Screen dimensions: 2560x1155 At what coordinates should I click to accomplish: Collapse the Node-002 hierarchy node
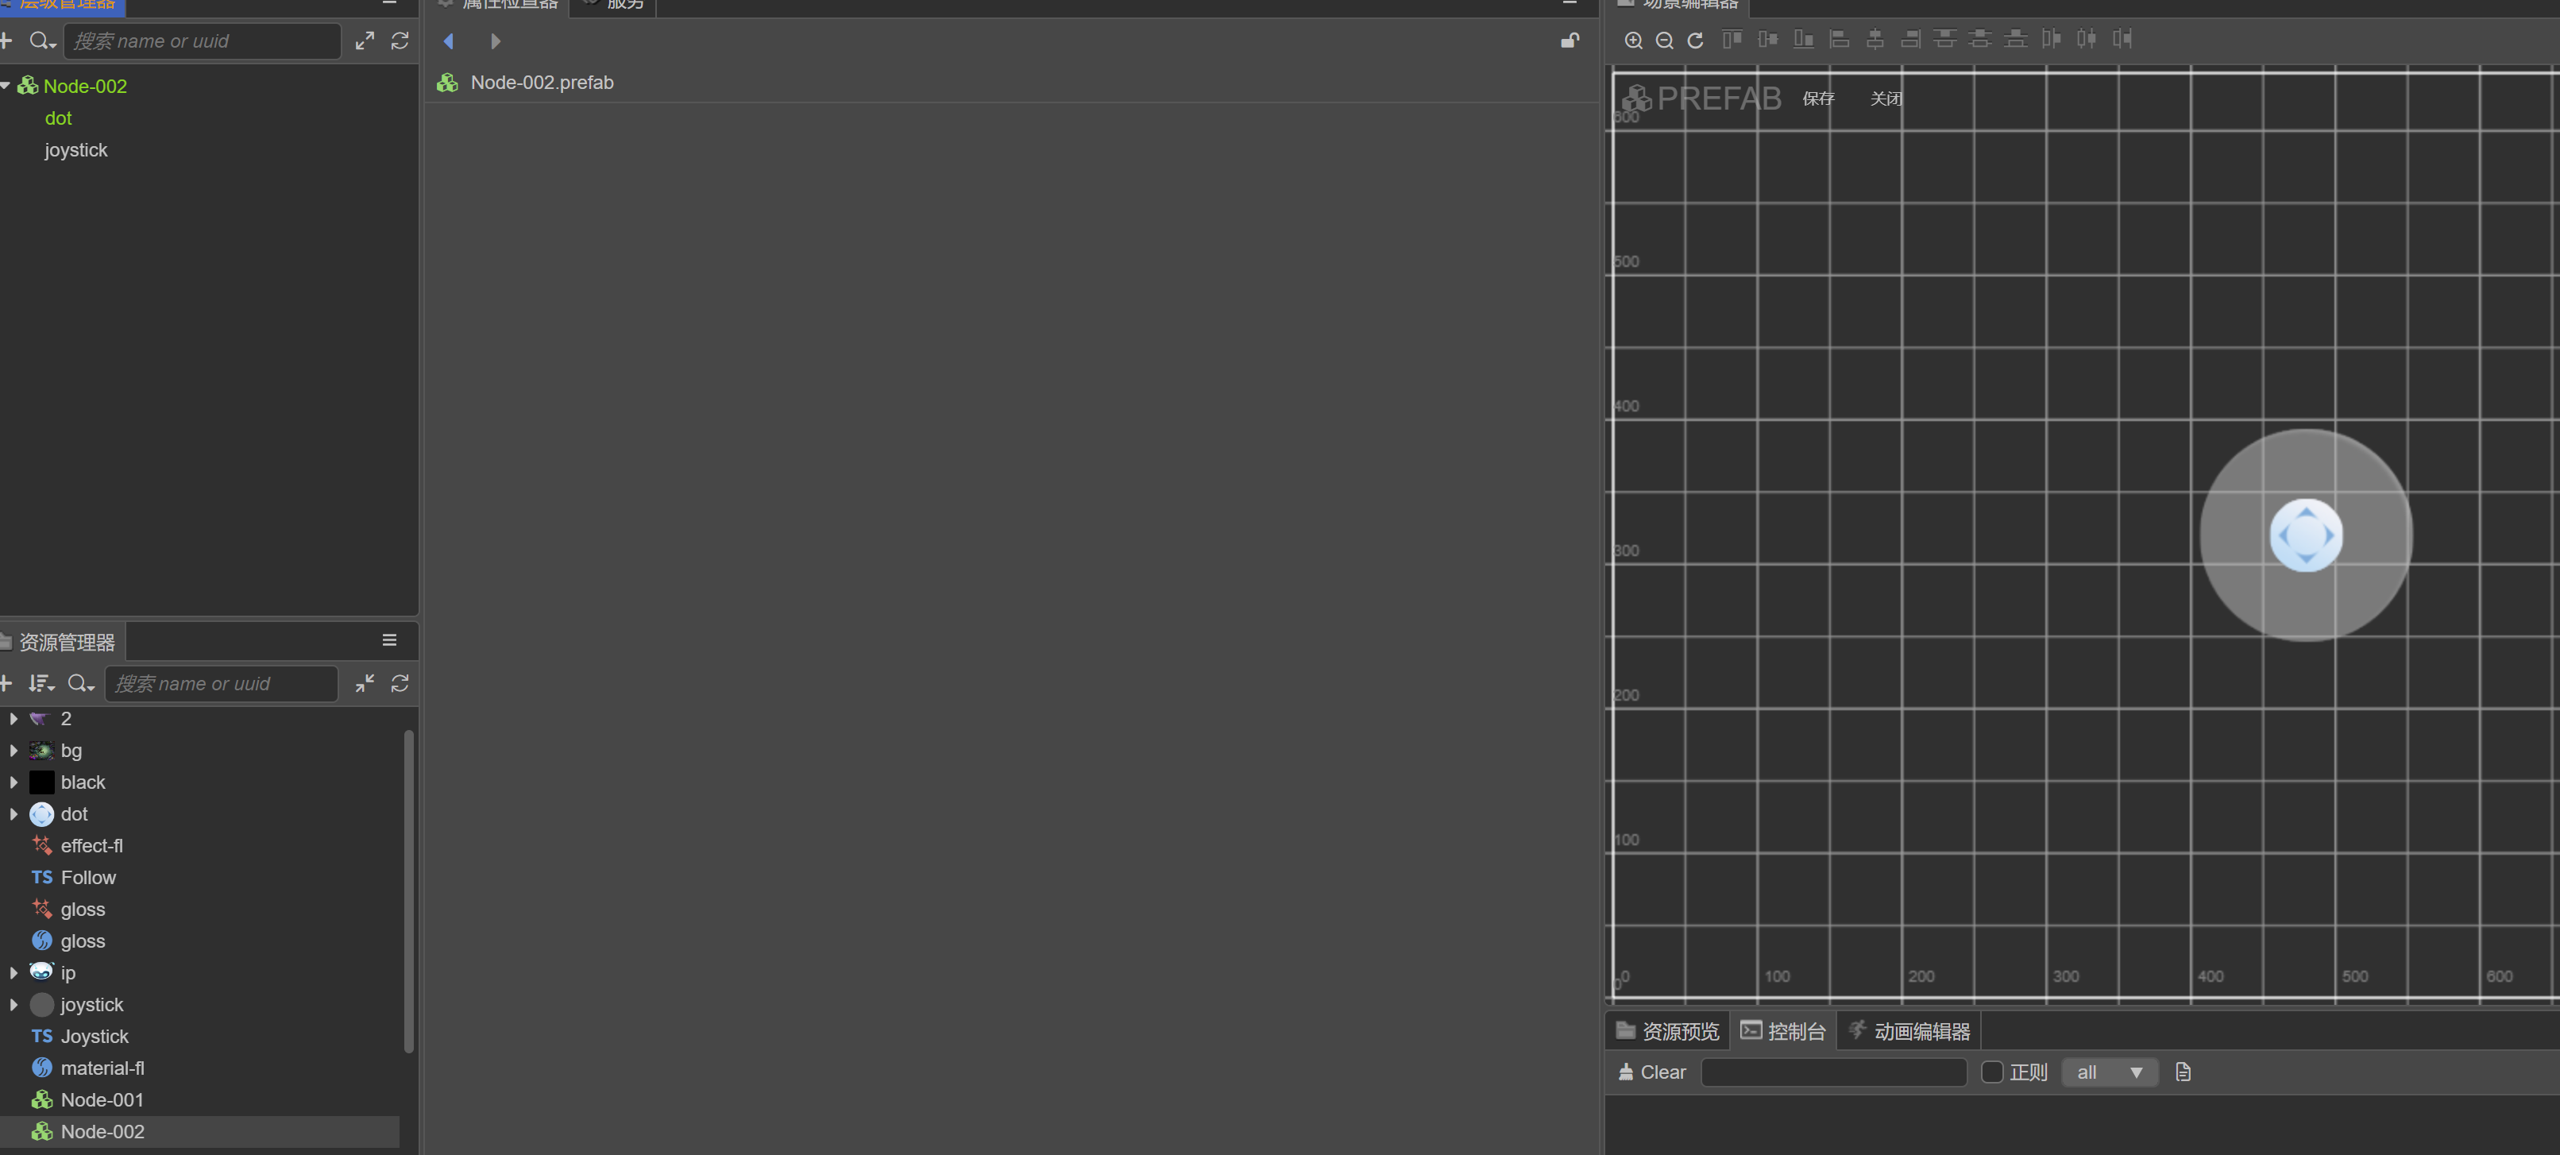coord(6,87)
